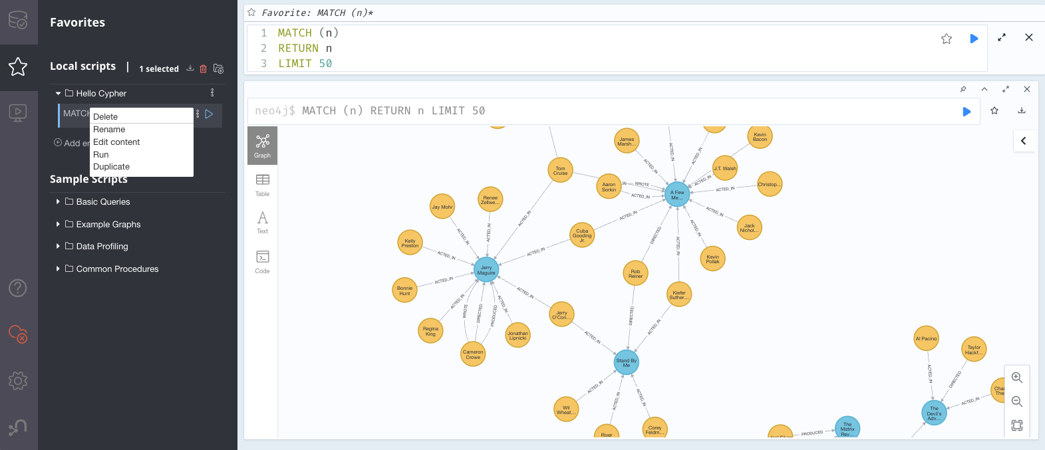1045x450 pixels.
Task: Export the result frame via download icon
Action: [x=1022, y=111]
